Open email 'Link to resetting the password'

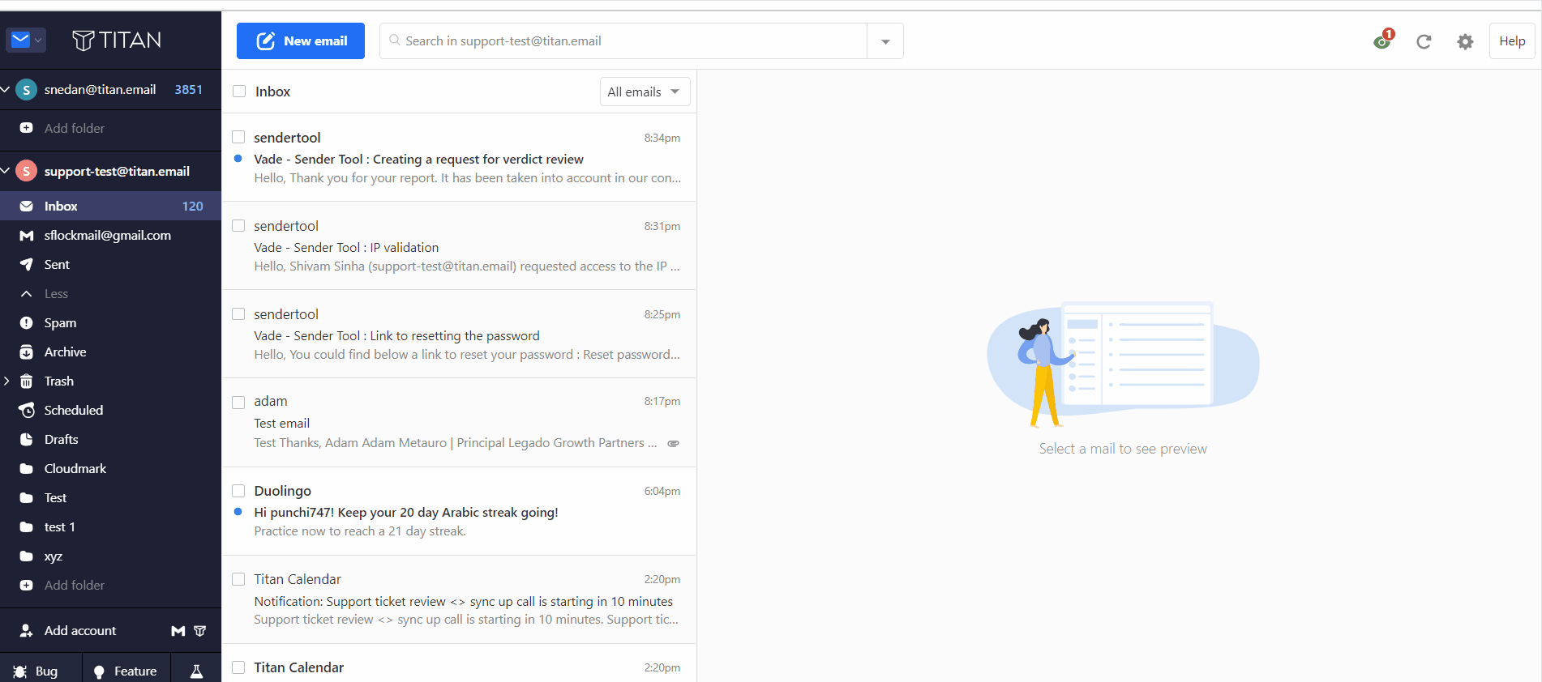[x=459, y=334]
